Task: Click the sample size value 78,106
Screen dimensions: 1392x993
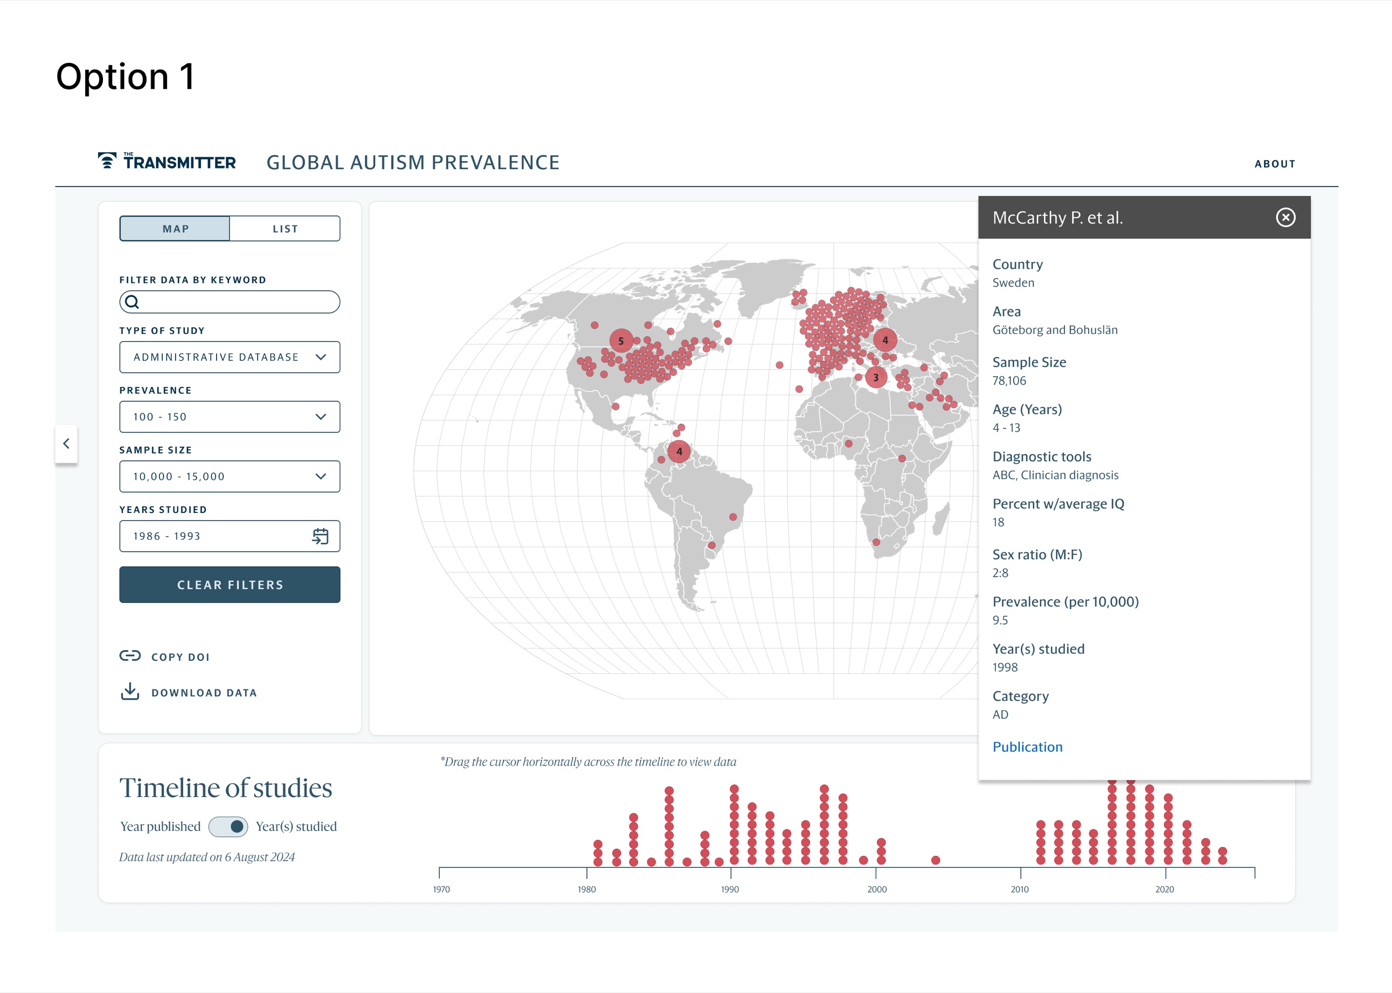Action: (1009, 380)
